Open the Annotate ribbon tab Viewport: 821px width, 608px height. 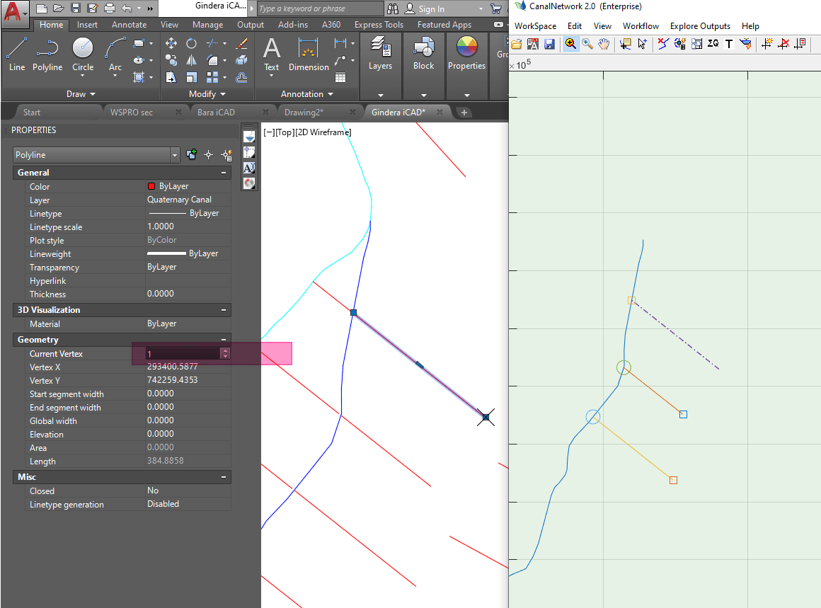[x=128, y=25]
